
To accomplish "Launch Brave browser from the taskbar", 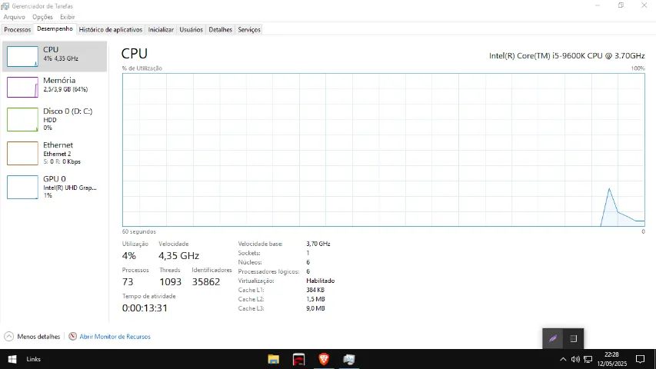I will (324, 359).
